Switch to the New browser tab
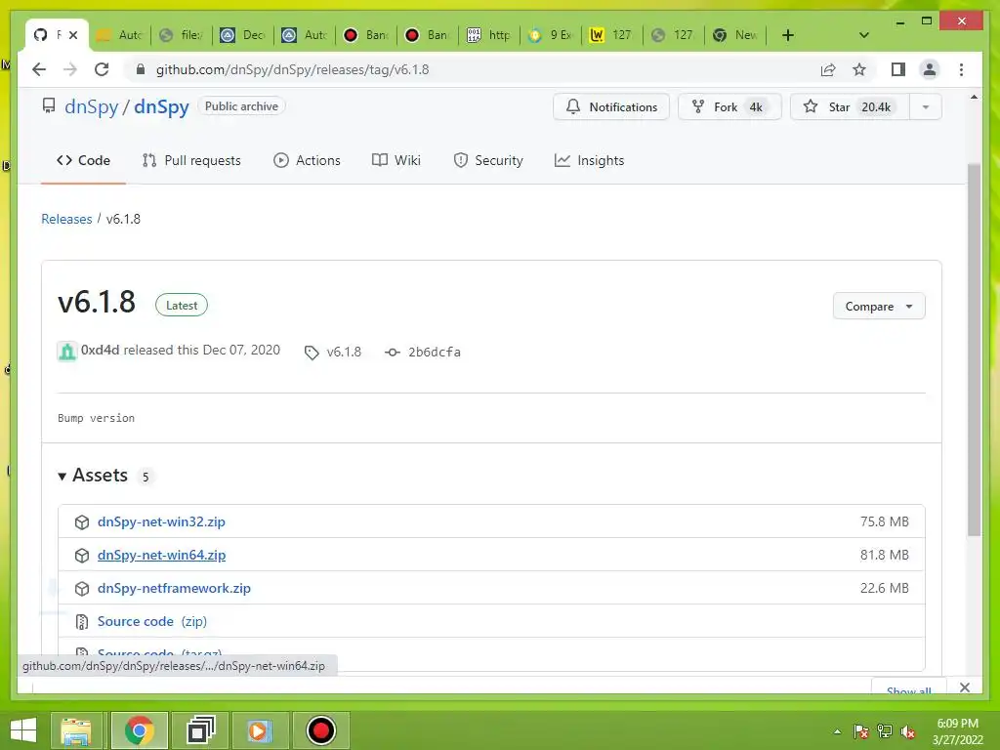This screenshot has height=750, width=1000. click(x=734, y=35)
